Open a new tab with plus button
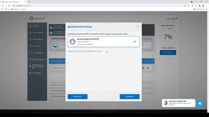 coord(29,2)
